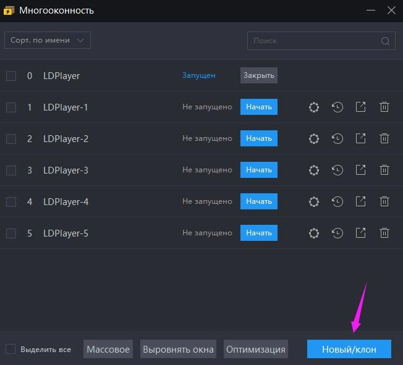Create desktop shortcut icon for LDPlayer-3
The width and height of the screenshot is (403, 365).
point(361,170)
